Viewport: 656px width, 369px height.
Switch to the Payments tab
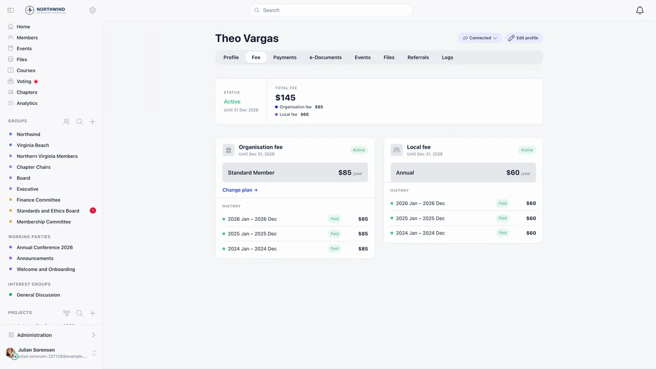tap(285, 57)
